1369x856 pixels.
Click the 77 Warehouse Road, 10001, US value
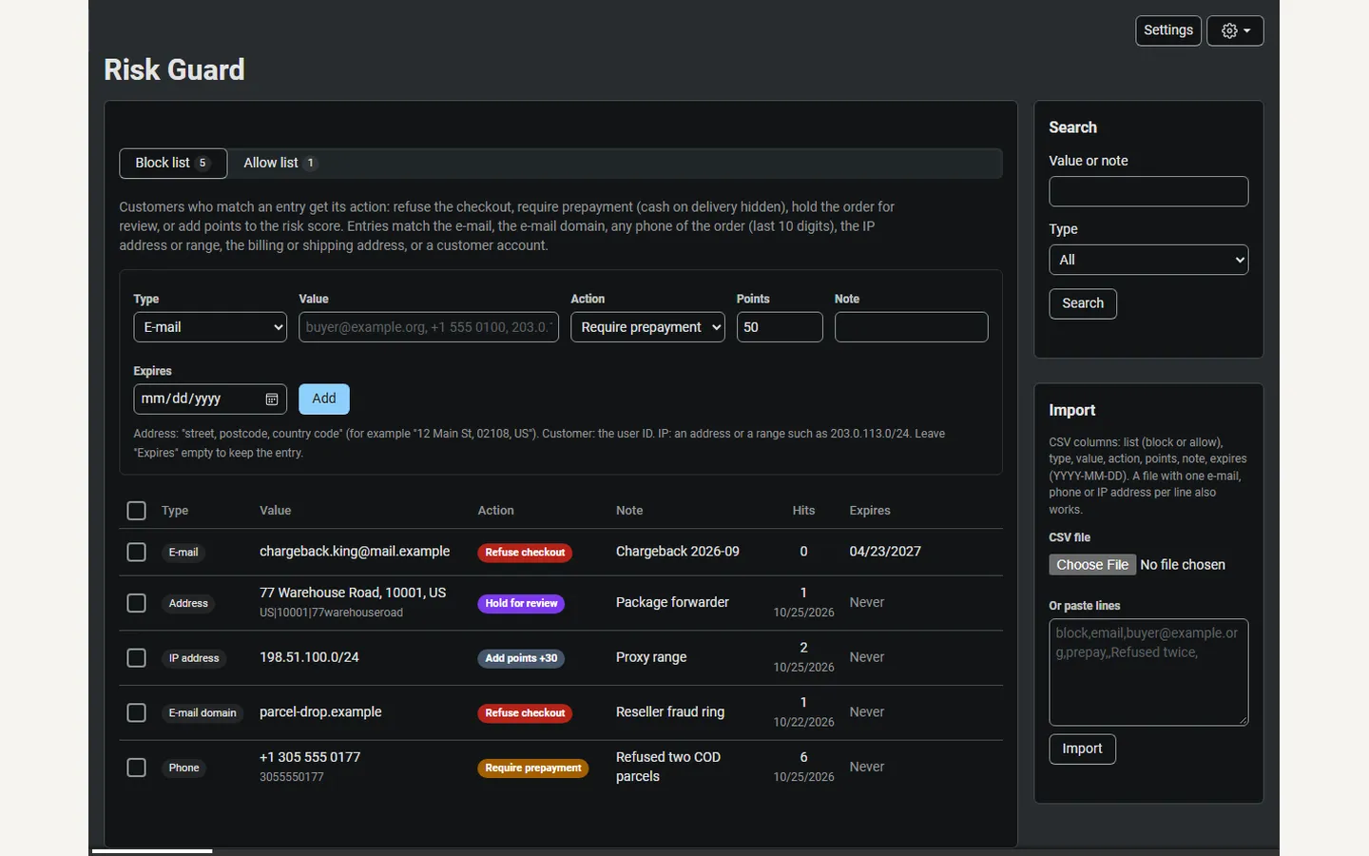(353, 593)
